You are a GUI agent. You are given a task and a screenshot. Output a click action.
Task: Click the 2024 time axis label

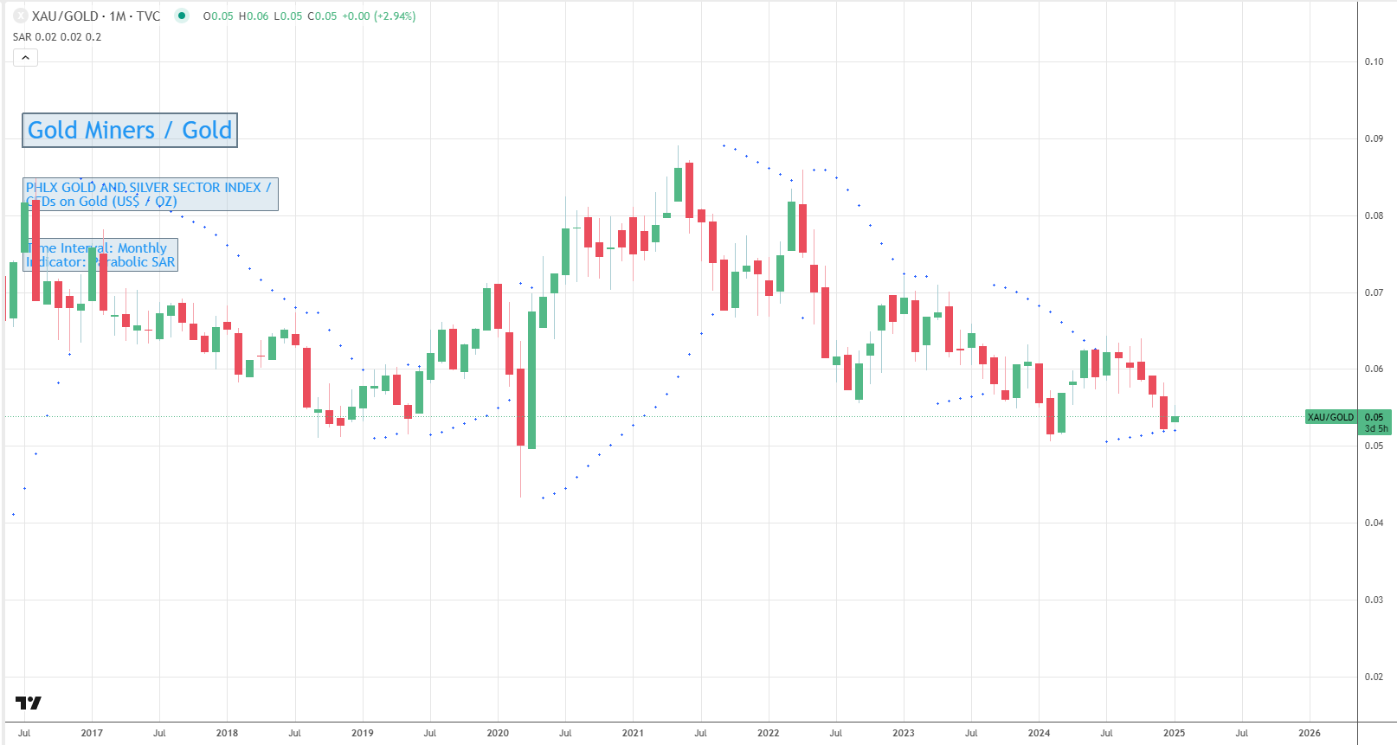(x=1039, y=733)
